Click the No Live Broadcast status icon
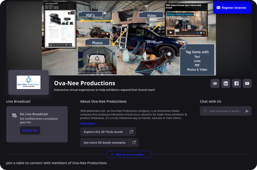 (14, 115)
